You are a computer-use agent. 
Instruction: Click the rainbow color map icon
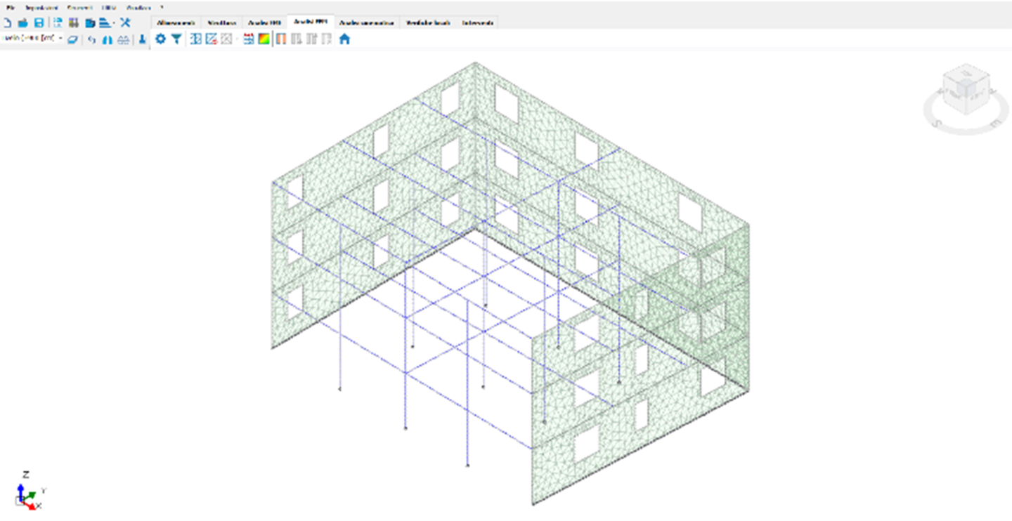264,39
